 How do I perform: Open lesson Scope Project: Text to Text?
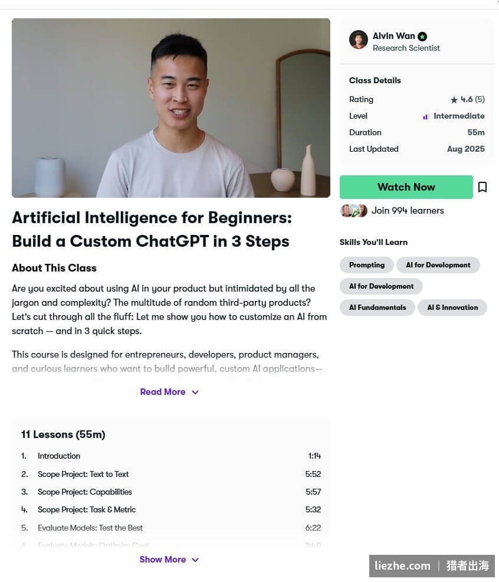coord(171,474)
